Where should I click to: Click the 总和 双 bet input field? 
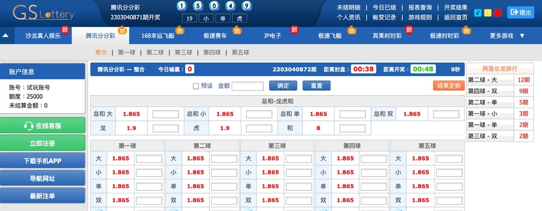pos(446,114)
